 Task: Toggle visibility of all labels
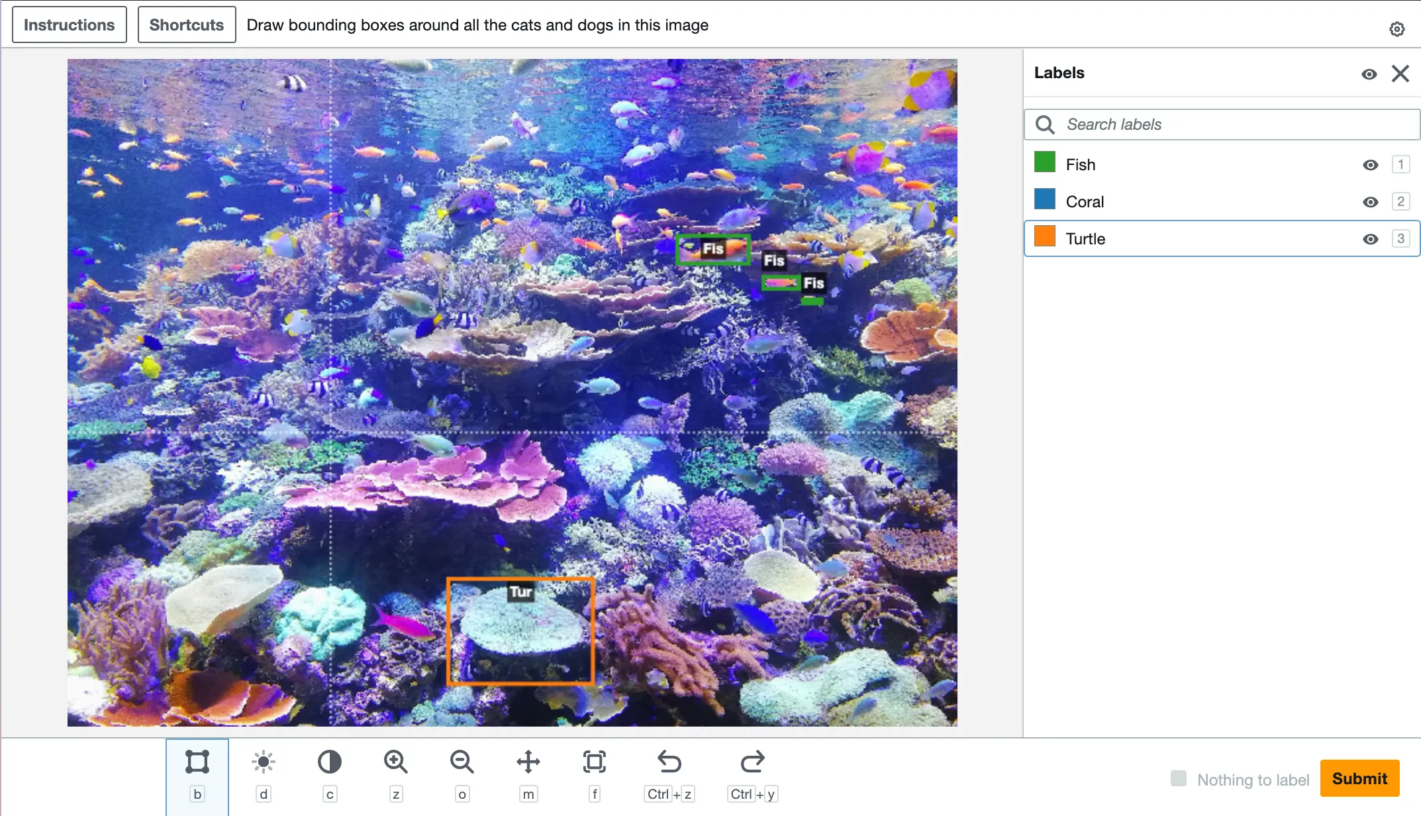point(1369,74)
